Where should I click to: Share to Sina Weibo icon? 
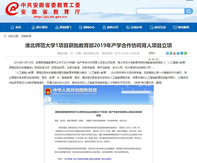[x=174, y=53]
